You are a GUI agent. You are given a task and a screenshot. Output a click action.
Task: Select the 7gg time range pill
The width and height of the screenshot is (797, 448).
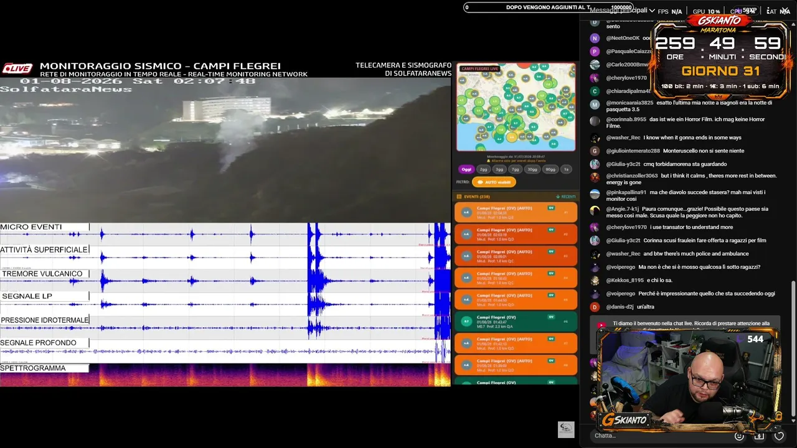[515, 169]
